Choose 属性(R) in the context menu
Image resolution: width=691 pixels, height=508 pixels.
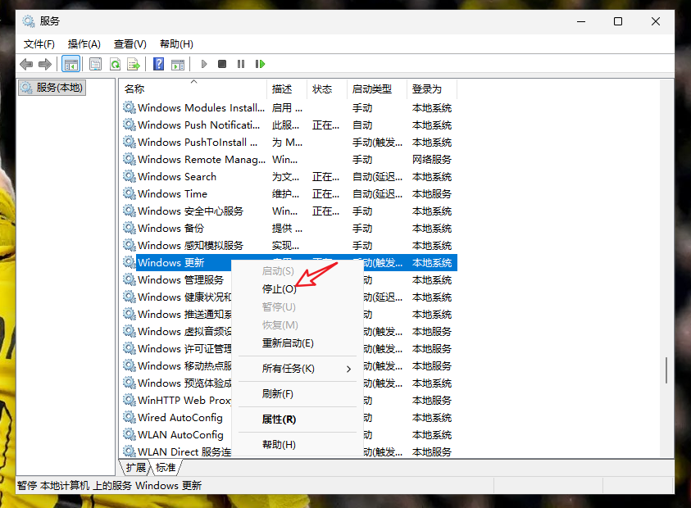coord(297,420)
